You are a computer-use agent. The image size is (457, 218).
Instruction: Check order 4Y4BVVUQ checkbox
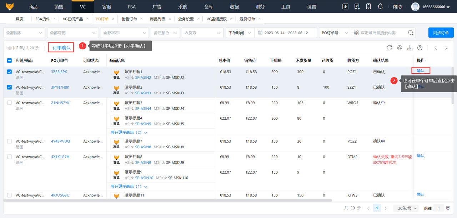click(x=10, y=142)
